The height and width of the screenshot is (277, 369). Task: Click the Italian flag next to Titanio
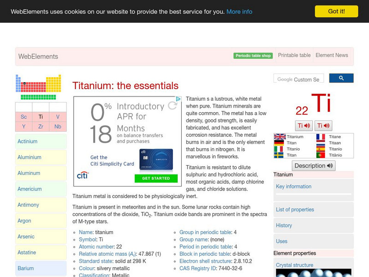point(279,149)
